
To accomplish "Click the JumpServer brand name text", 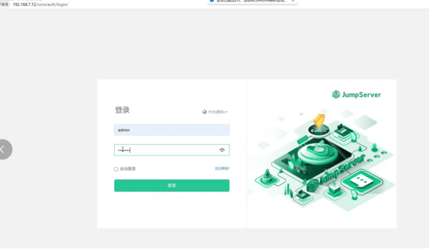I will point(361,95).
